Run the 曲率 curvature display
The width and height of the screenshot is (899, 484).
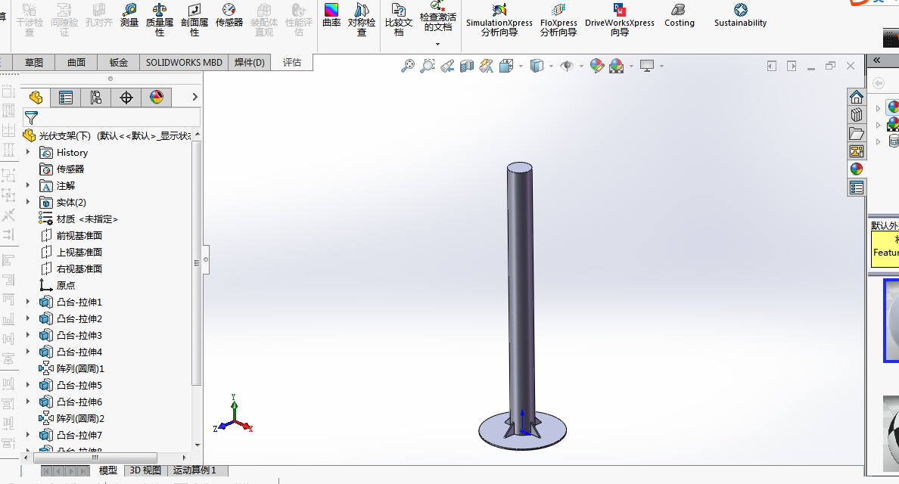[331, 15]
